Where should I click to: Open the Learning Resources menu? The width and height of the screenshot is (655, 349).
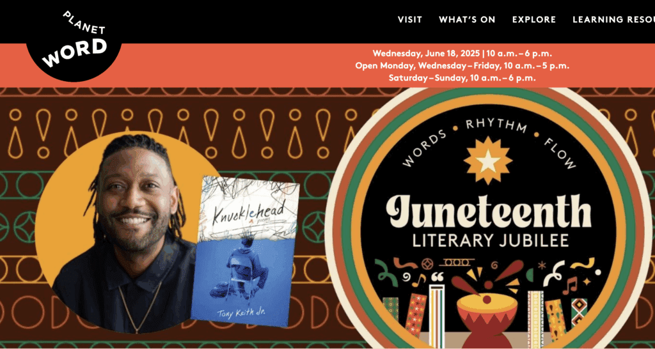point(613,20)
